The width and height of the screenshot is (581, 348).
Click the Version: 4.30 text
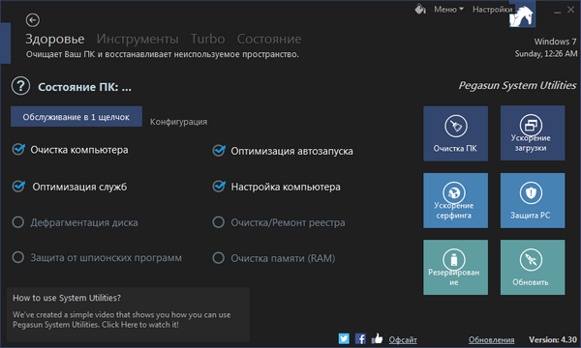click(553, 339)
